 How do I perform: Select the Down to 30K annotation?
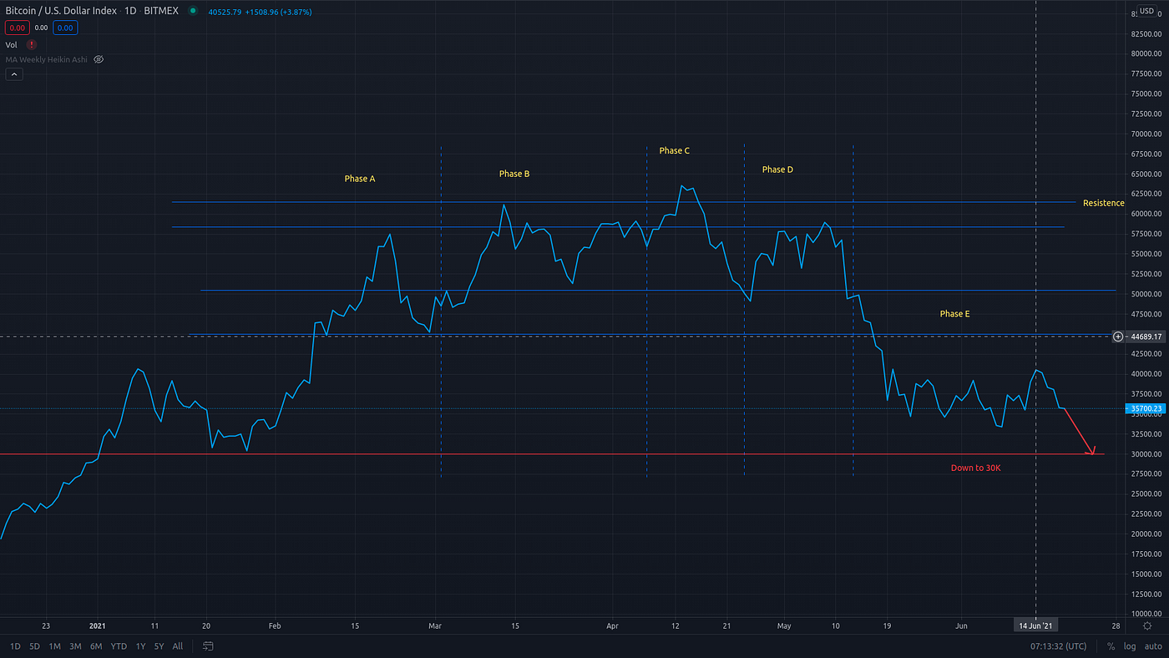975,468
